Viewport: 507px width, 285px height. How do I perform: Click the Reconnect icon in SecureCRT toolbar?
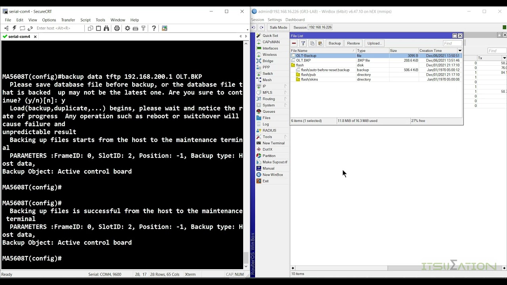click(22, 28)
